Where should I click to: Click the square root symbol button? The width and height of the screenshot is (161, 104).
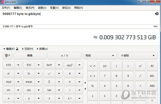tap(49, 73)
